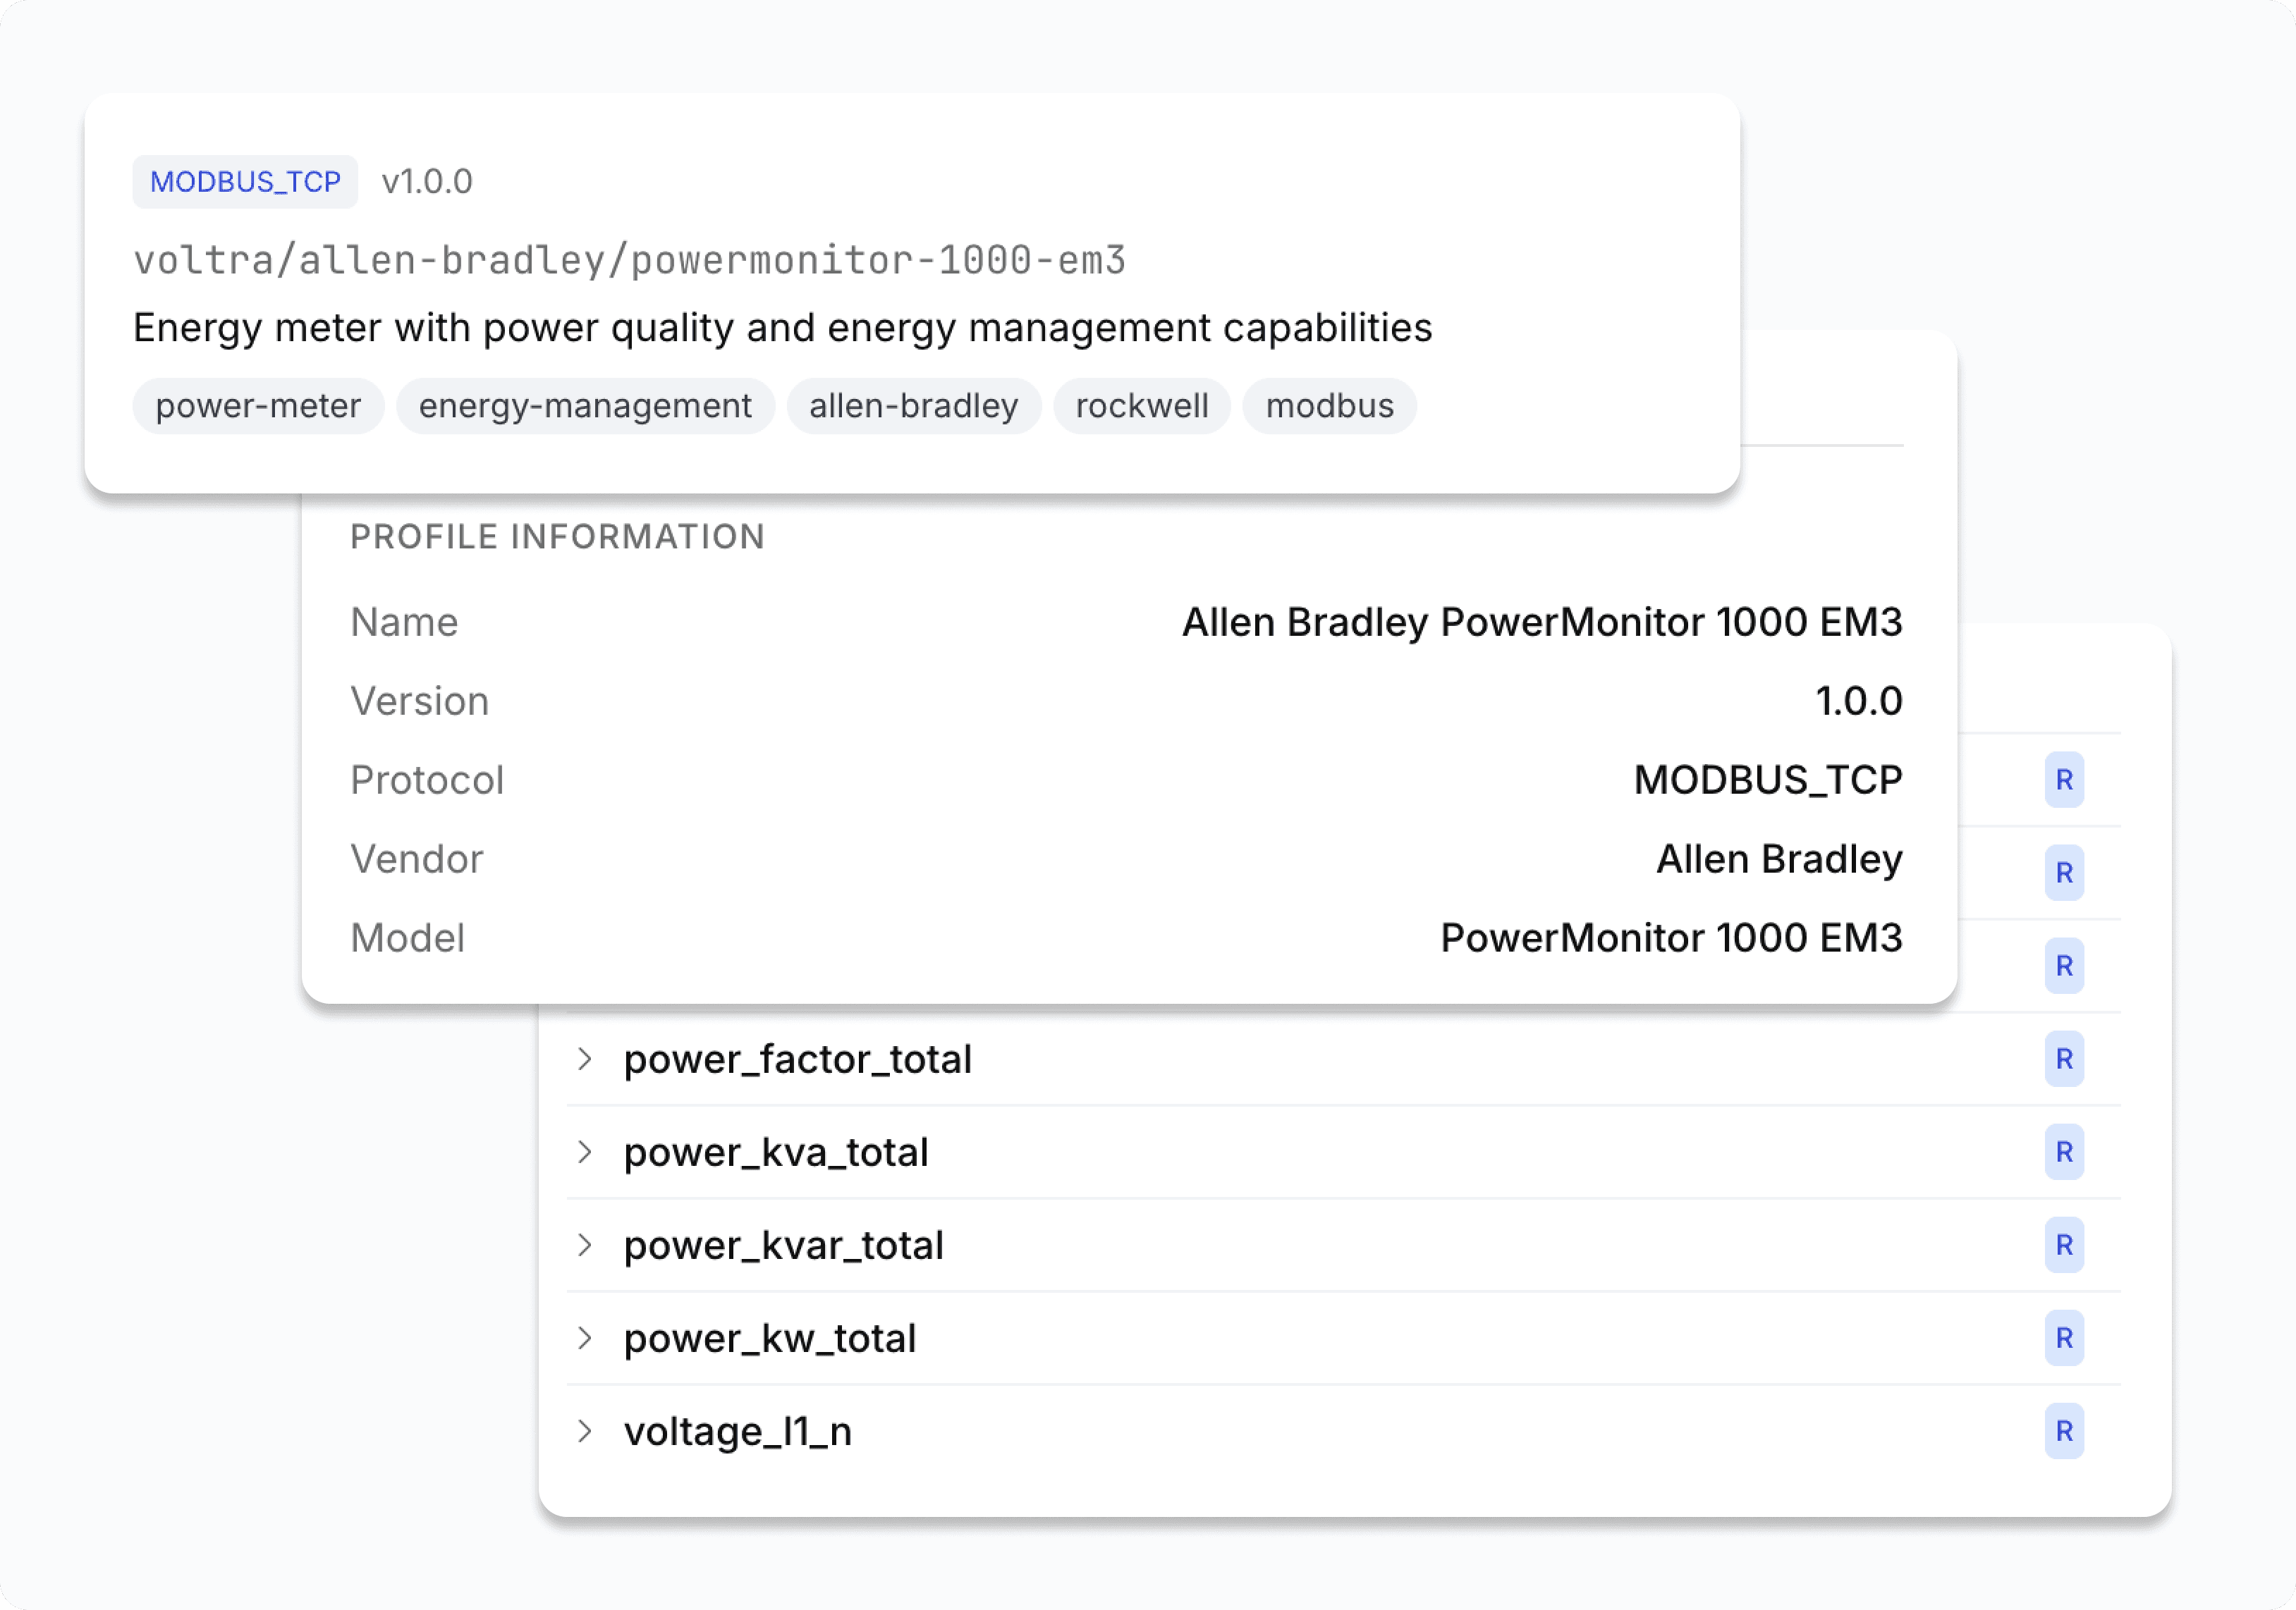This screenshot has height=1610, width=2296.
Task: Select the allen-bradley tag
Action: pyautogui.click(x=913, y=406)
